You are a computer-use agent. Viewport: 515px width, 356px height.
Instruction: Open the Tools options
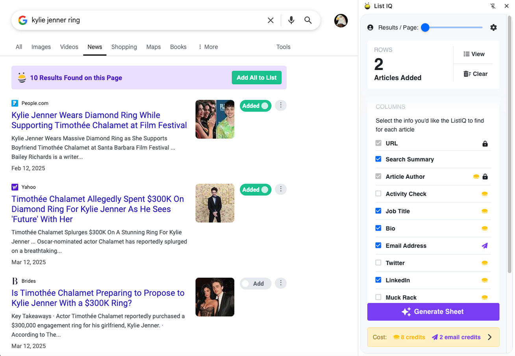pos(283,47)
